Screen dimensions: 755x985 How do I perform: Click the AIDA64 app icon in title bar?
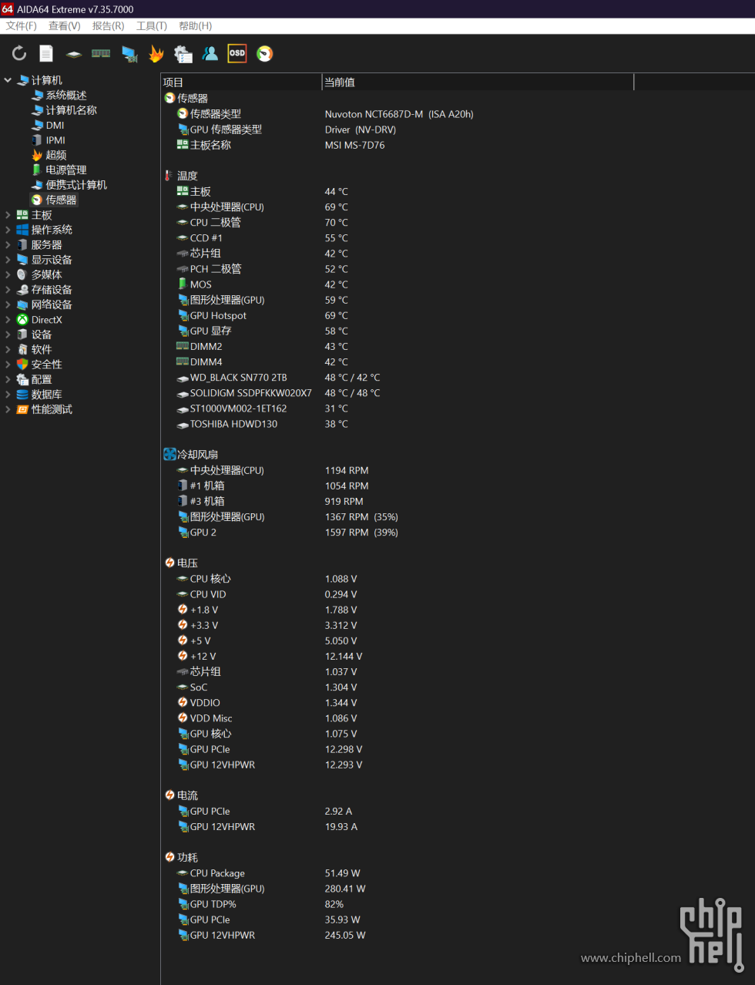click(7, 8)
